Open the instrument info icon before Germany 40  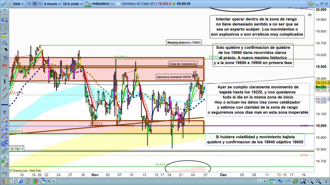[x=119, y=4]
